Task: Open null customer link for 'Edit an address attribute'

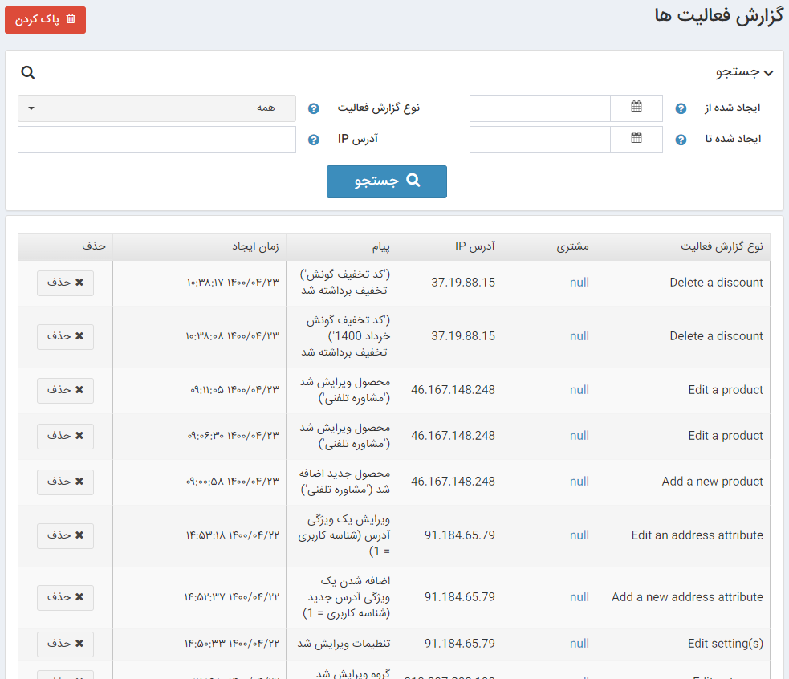Action: [x=579, y=535]
